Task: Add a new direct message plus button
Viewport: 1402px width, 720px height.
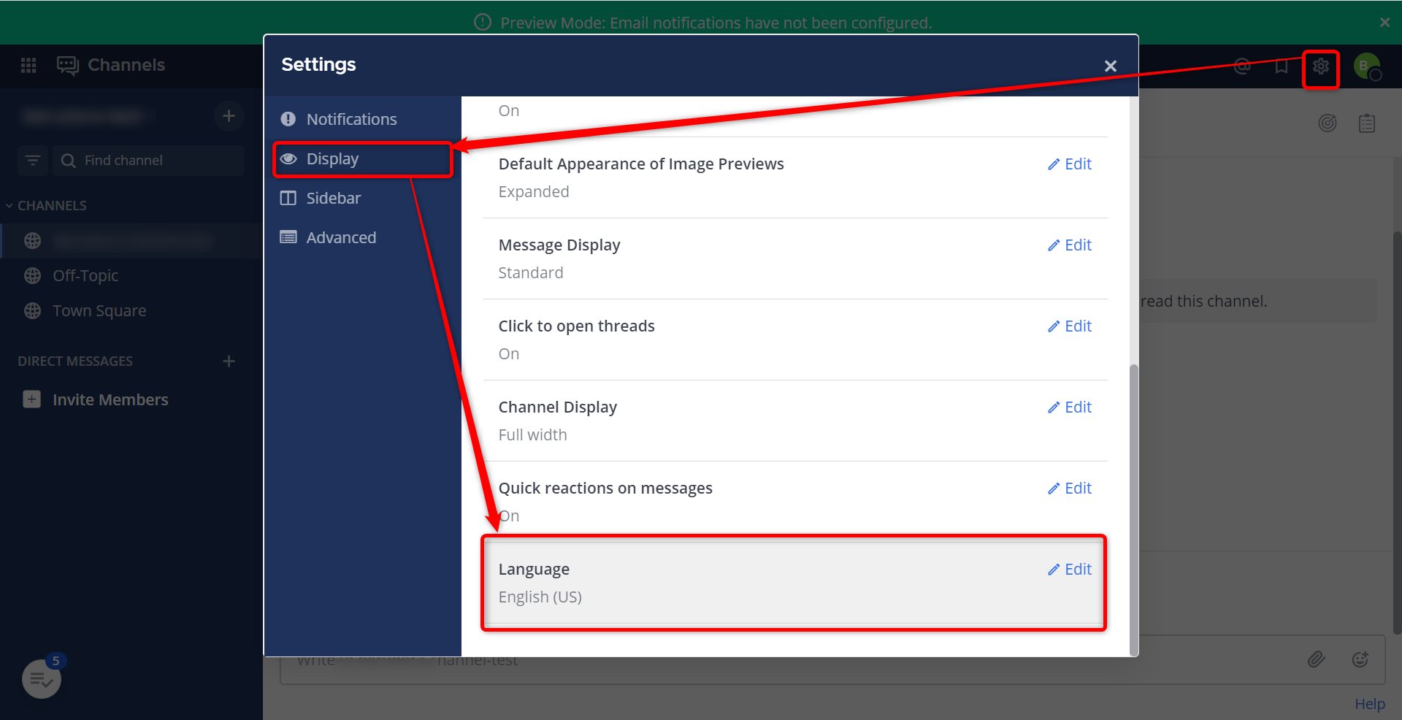Action: tap(229, 361)
